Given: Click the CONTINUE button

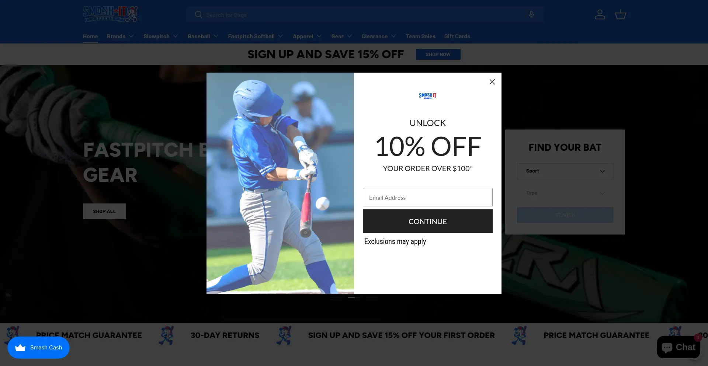Looking at the screenshot, I should [x=428, y=221].
